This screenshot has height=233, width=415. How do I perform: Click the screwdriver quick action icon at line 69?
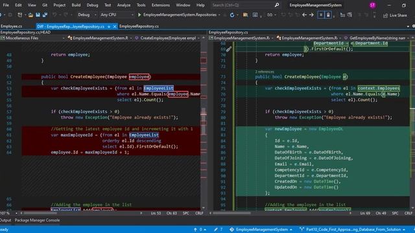229,49
